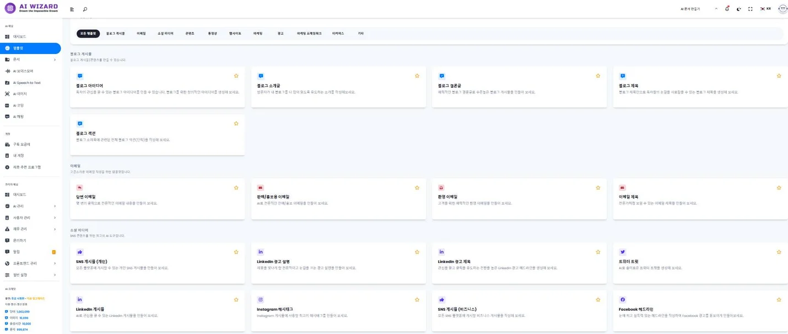The height and width of the screenshot is (334, 788).
Task: Open the user profile avatar
Action: (782, 9)
